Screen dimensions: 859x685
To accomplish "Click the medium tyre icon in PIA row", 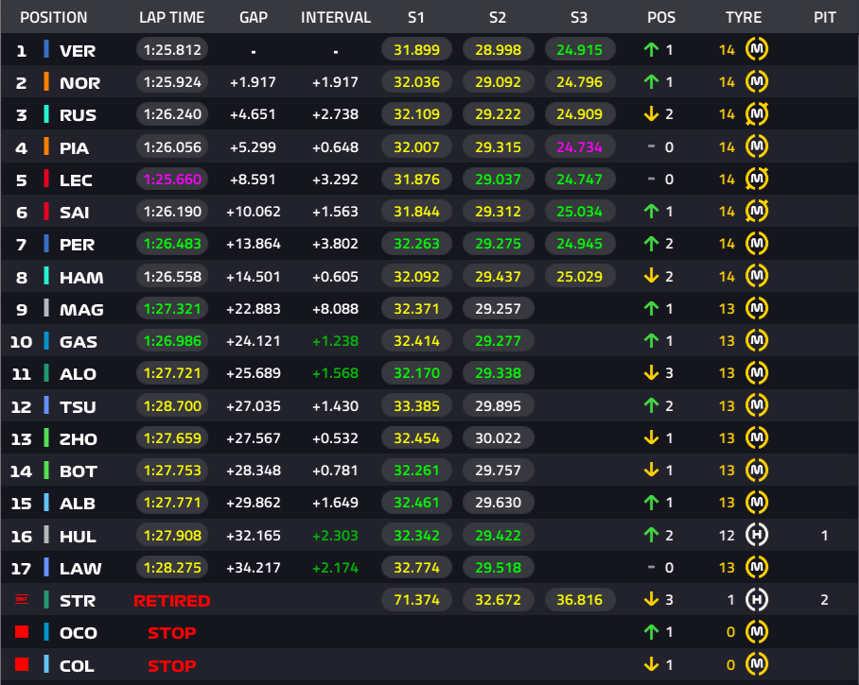I will [757, 146].
